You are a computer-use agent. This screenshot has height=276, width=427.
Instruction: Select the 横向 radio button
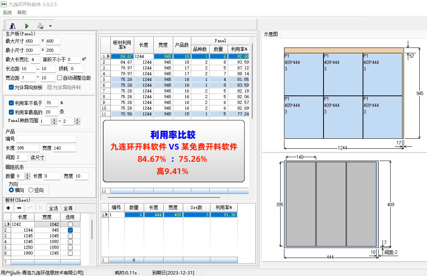click(x=11, y=190)
